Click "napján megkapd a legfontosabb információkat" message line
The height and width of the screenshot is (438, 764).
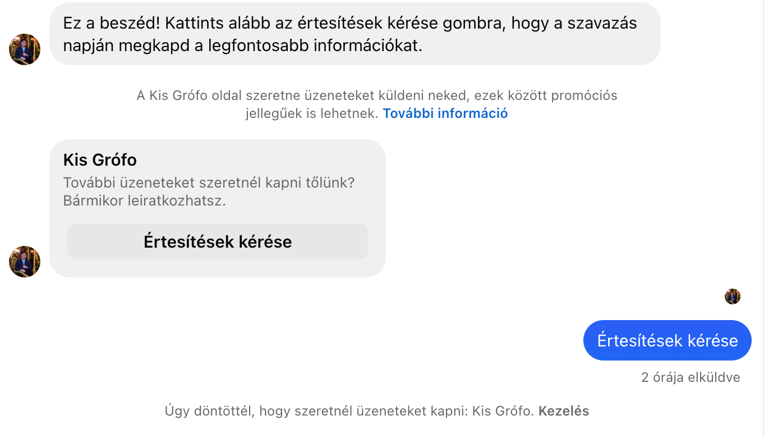click(x=242, y=45)
